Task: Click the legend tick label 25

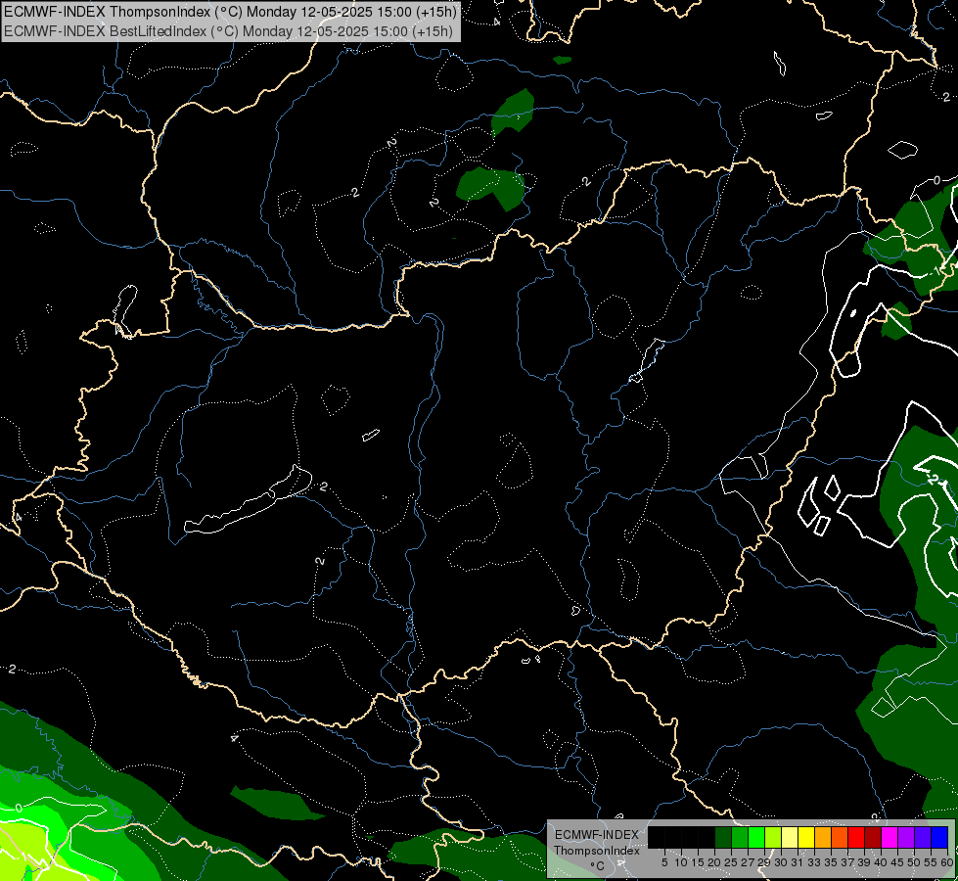Action: [x=731, y=862]
